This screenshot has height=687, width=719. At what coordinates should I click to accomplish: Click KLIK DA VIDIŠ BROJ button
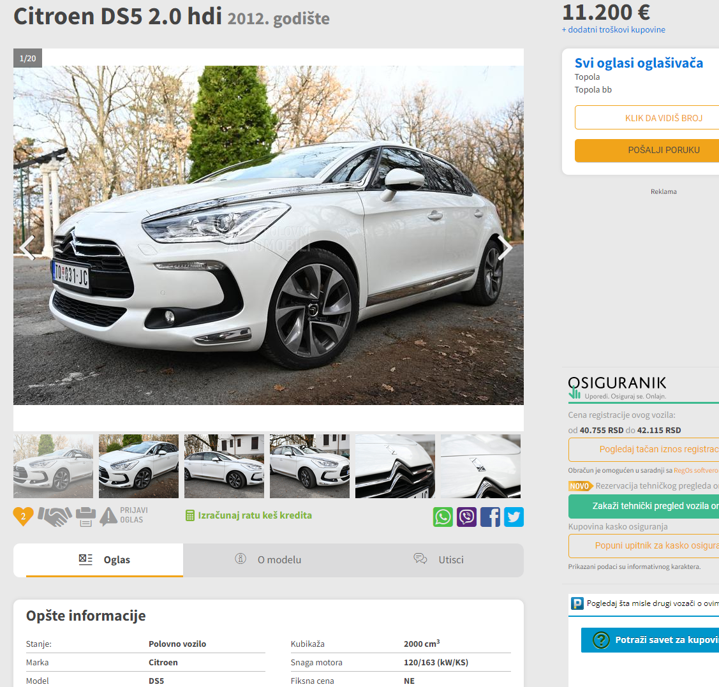pos(647,118)
